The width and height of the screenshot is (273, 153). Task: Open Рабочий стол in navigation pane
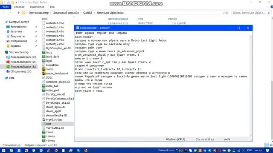[x=18, y=27]
